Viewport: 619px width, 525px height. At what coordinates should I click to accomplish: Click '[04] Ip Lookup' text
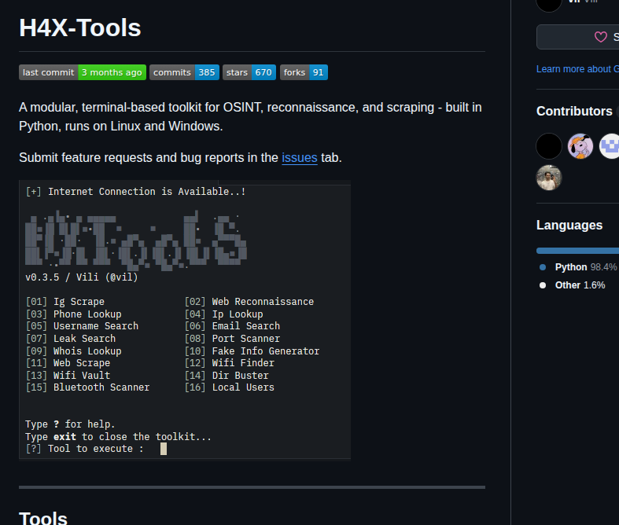pos(224,314)
